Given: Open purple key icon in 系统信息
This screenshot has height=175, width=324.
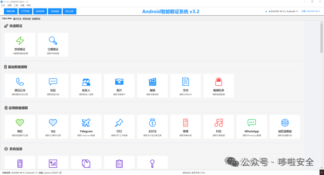Looking at the screenshot, I should pos(152,164).
